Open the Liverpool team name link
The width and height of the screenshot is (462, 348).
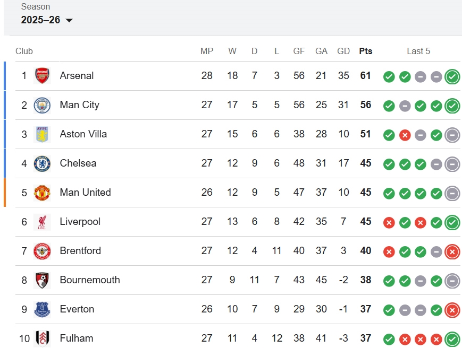pyautogui.click(x=80, y=222)
